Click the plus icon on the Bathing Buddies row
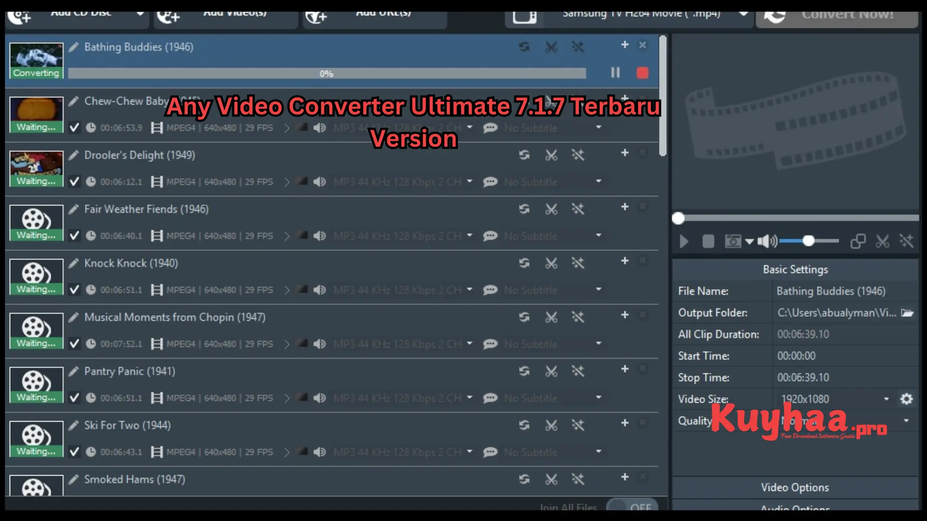 coord(625,44)
